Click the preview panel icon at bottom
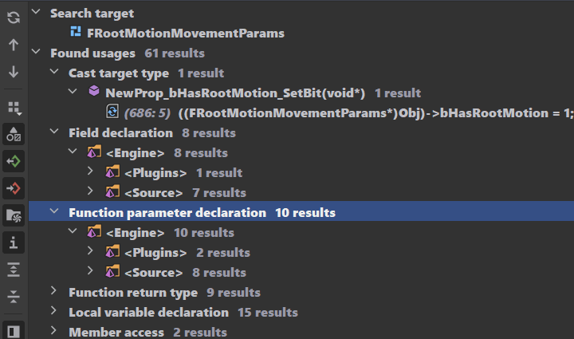This screenshot has width=574, height=339. click(14, 330)
